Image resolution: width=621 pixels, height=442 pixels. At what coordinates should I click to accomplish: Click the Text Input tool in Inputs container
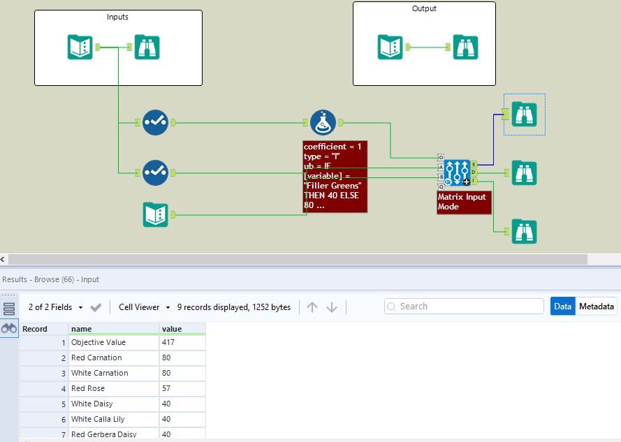[x=80, y=47]
